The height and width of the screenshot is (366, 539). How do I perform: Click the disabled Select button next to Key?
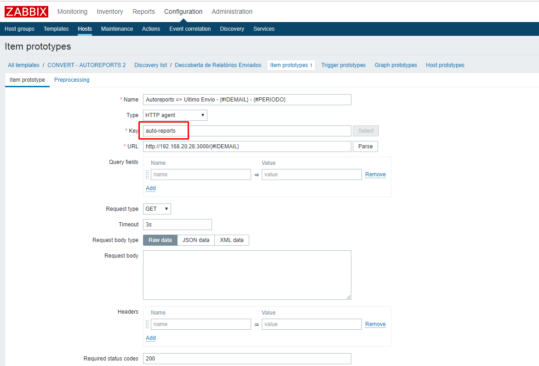coord(366,131)
